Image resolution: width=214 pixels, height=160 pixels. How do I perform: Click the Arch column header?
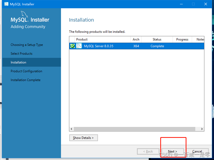tap(136, 39)
